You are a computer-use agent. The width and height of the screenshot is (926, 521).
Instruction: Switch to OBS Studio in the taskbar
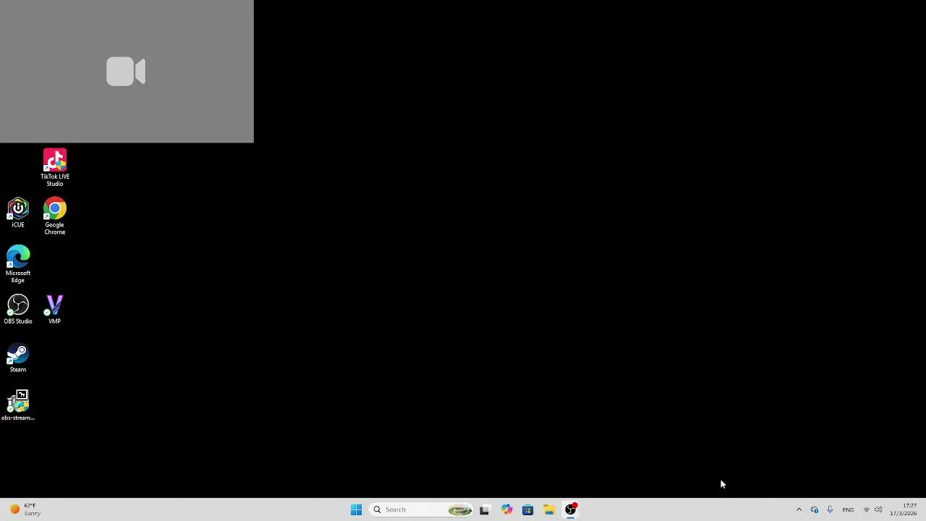(571, 509)
